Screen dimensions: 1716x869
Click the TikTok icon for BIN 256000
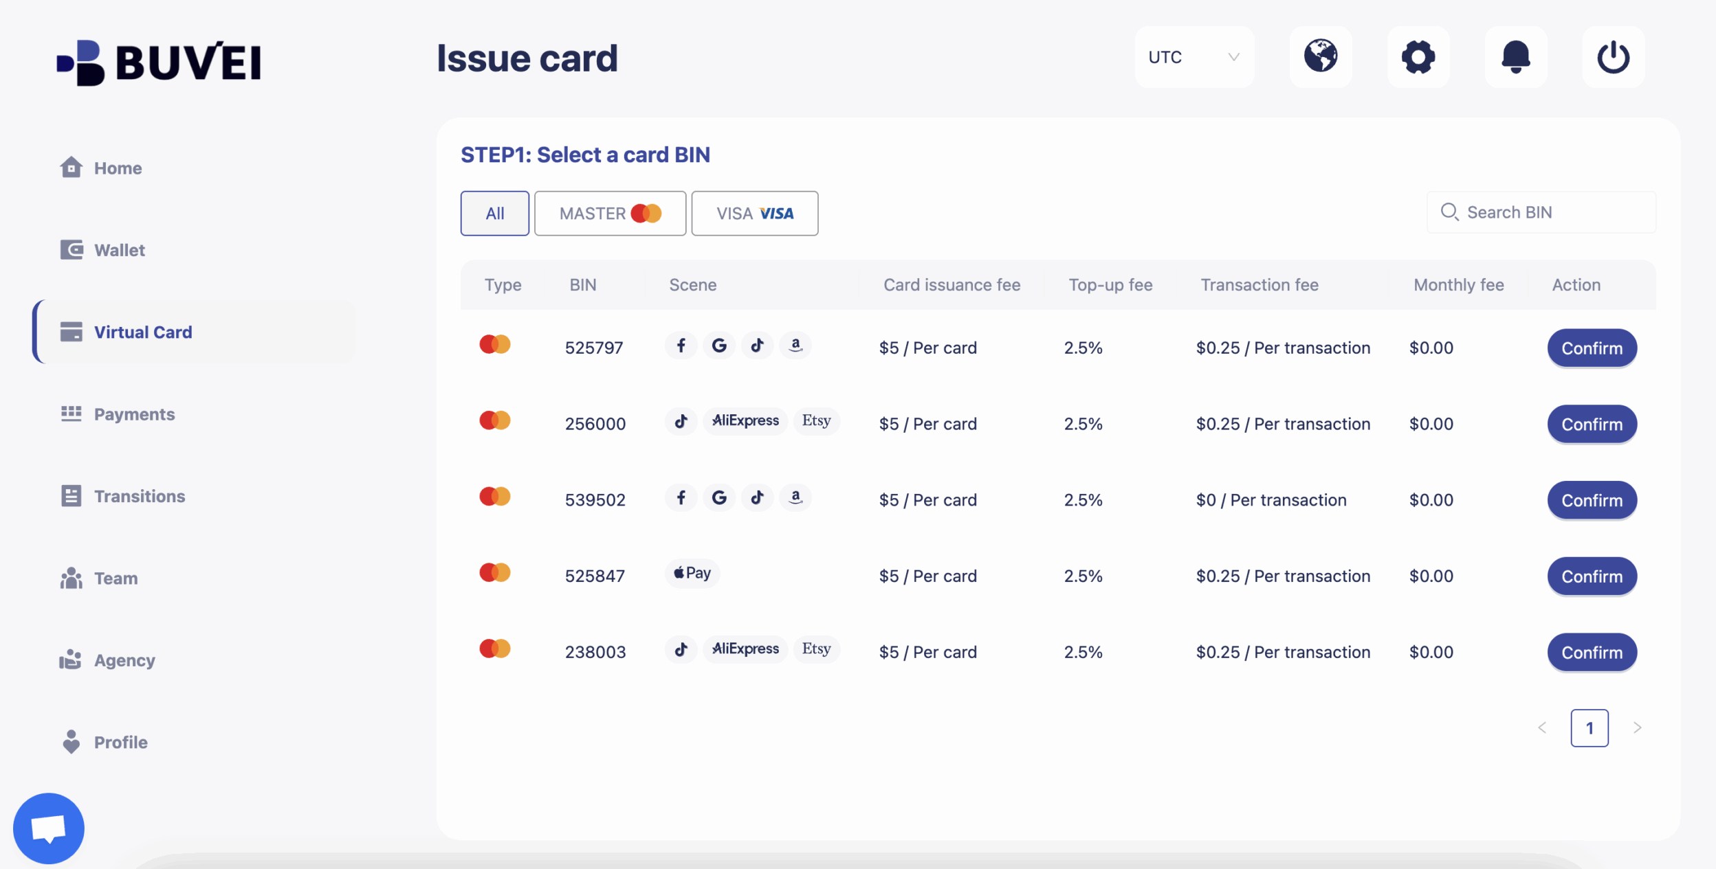(x=680, y=421)
